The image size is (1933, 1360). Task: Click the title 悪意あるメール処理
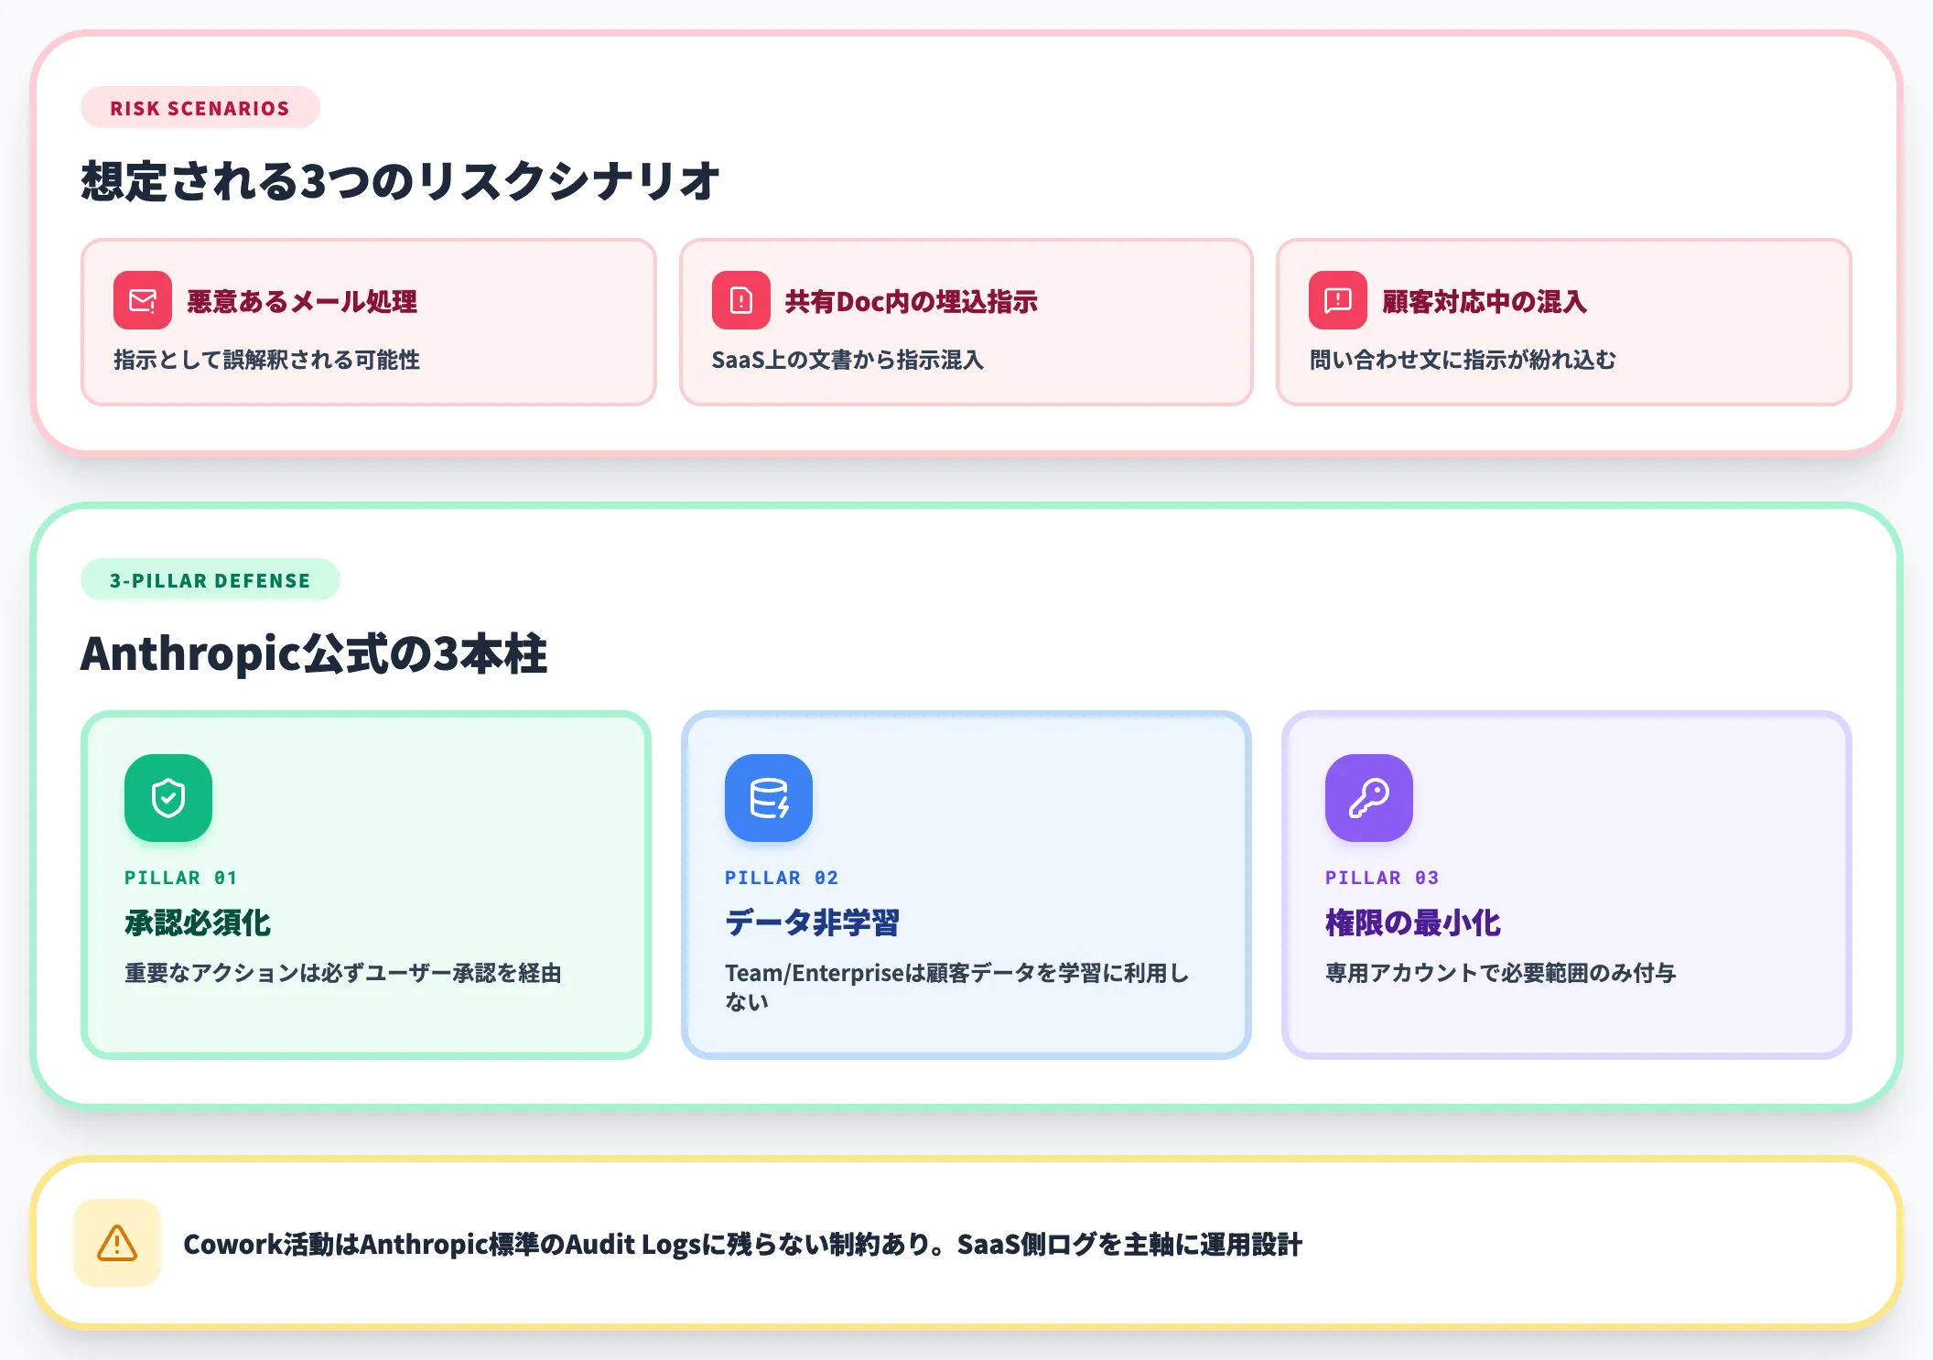pyautogui.click(x=302, y=301)
